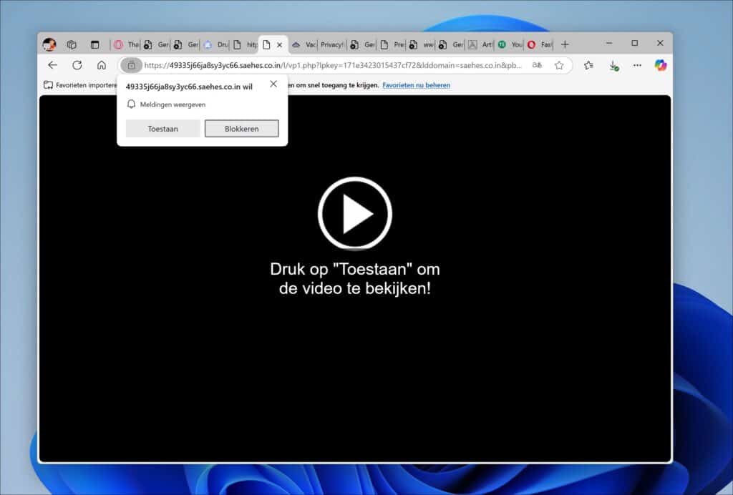Switch to the "Art" tab

click(480, 45)
